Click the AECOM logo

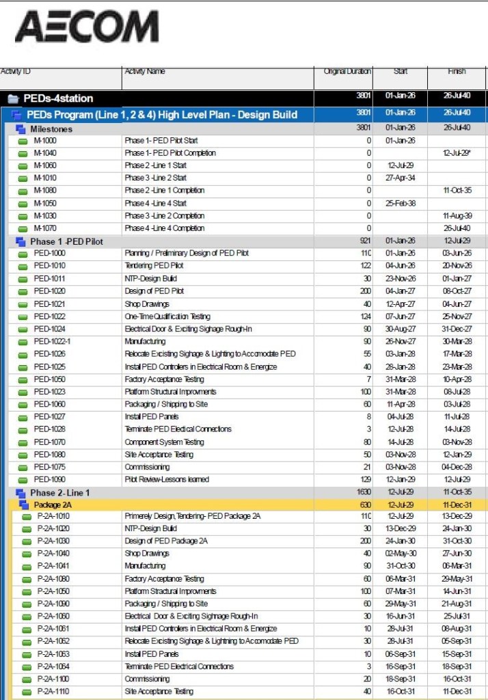[87, 27]
